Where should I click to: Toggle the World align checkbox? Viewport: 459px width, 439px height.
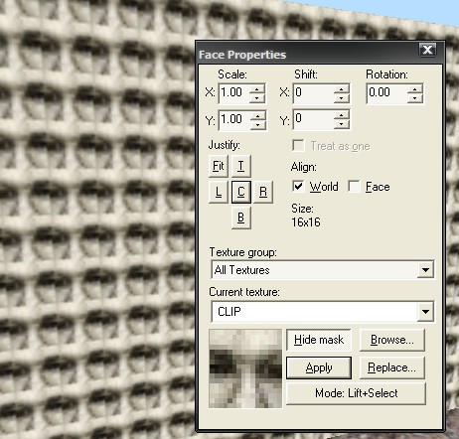coord(298,187)
